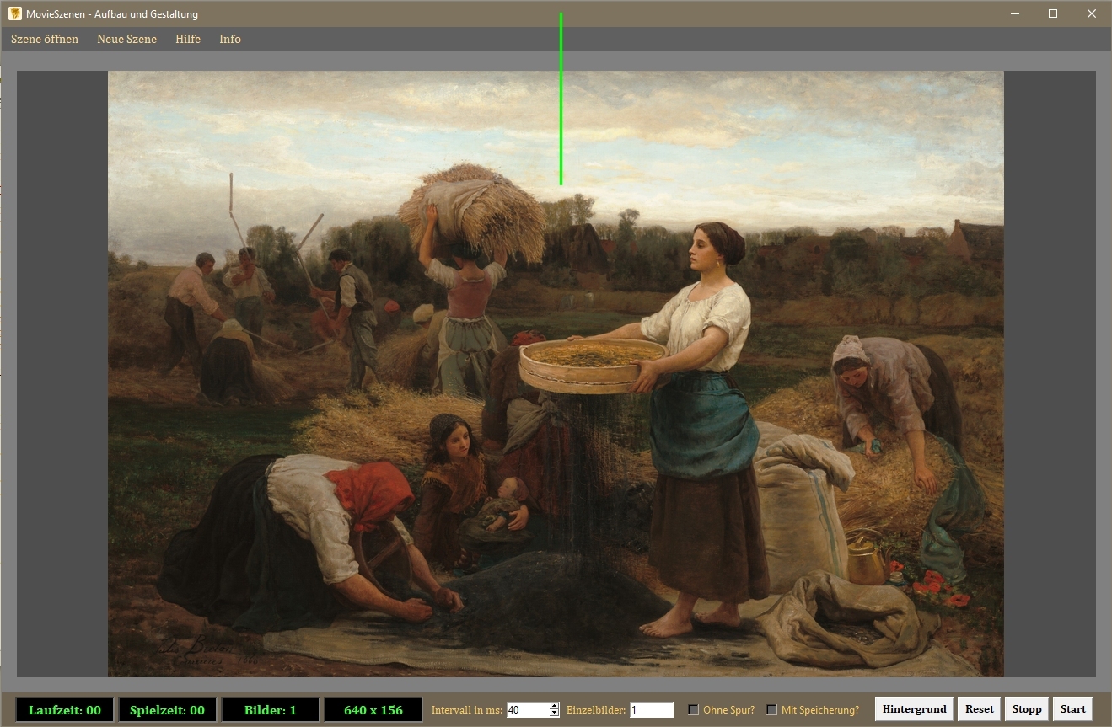Click the Intervall in ms: label
This screenshot has width=1112, height=727.
pyautogui.click(x=467, y=710)
